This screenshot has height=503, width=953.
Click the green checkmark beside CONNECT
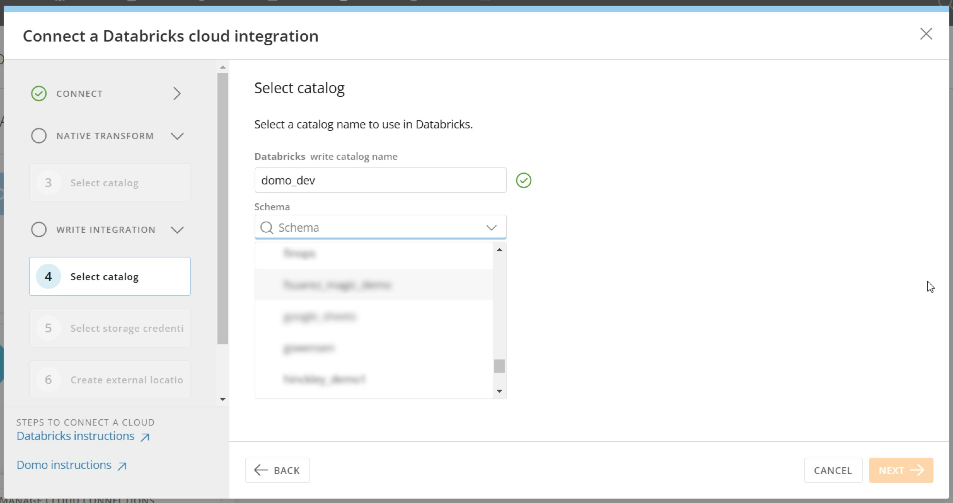click(x=39, y=93)
